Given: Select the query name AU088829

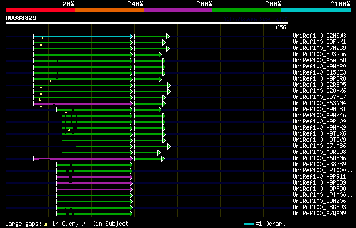Looking at the screenshot, I should (21, 18).
